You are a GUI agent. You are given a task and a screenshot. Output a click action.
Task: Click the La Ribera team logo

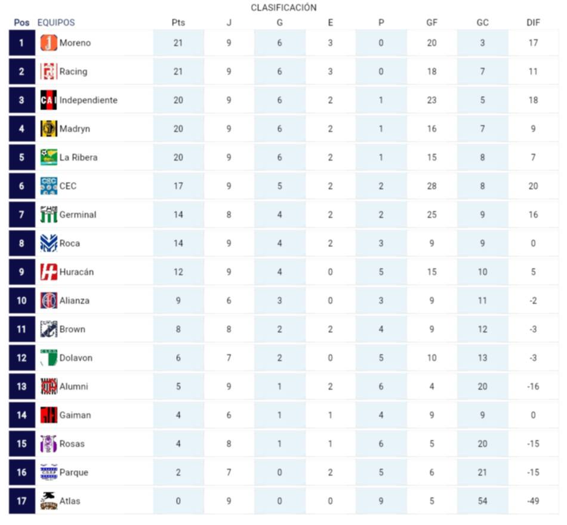coord(48,157)
